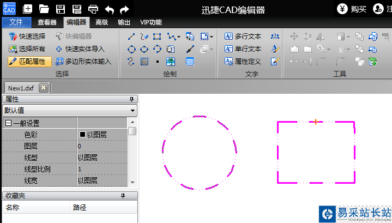The image size is (392, 223).
Task: Click the hatch fill tool icon
Action: click(x=144, y=62)
